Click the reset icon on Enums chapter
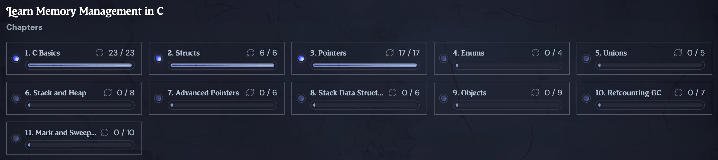The image size is (718, 160). pos(536,53)
